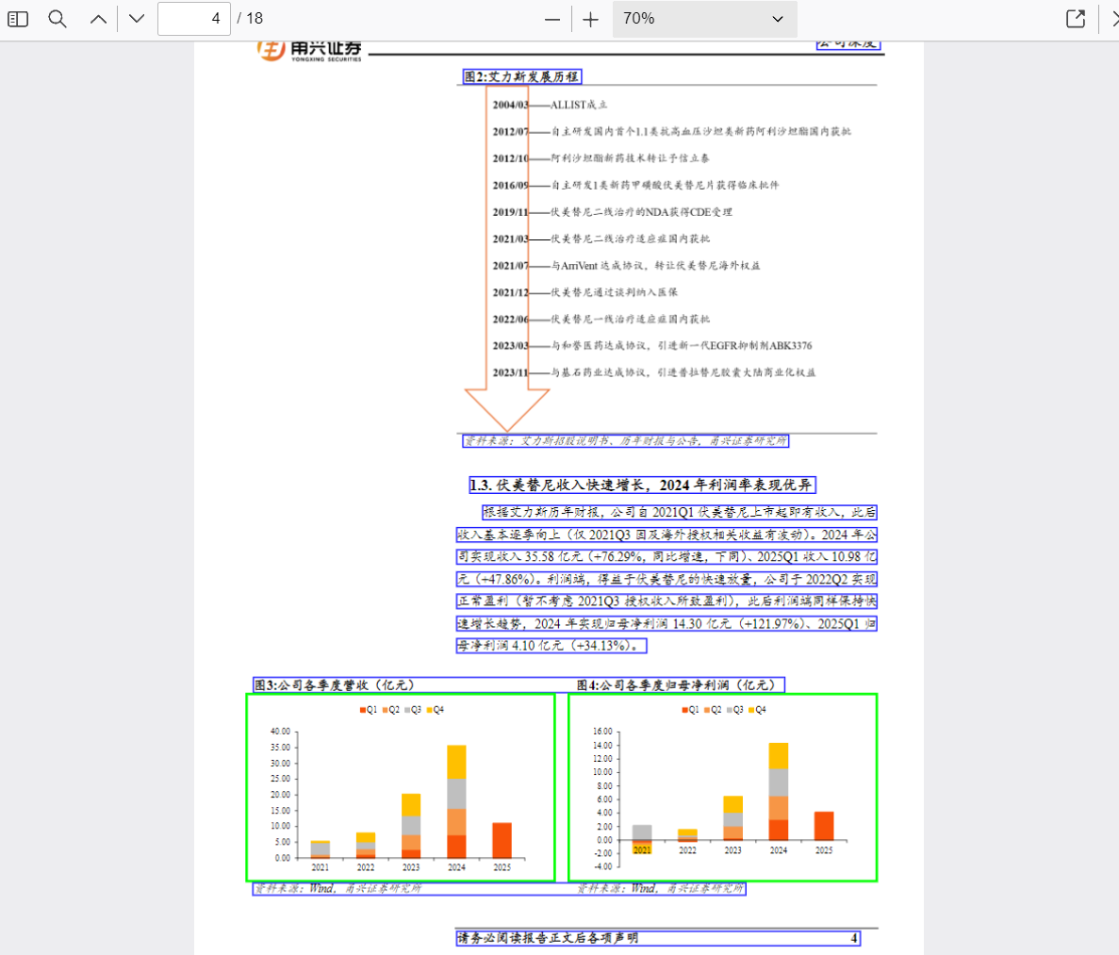Click paragraph line containing 14.30 亿元
The image size is (1119, 955).
(666, 624)
